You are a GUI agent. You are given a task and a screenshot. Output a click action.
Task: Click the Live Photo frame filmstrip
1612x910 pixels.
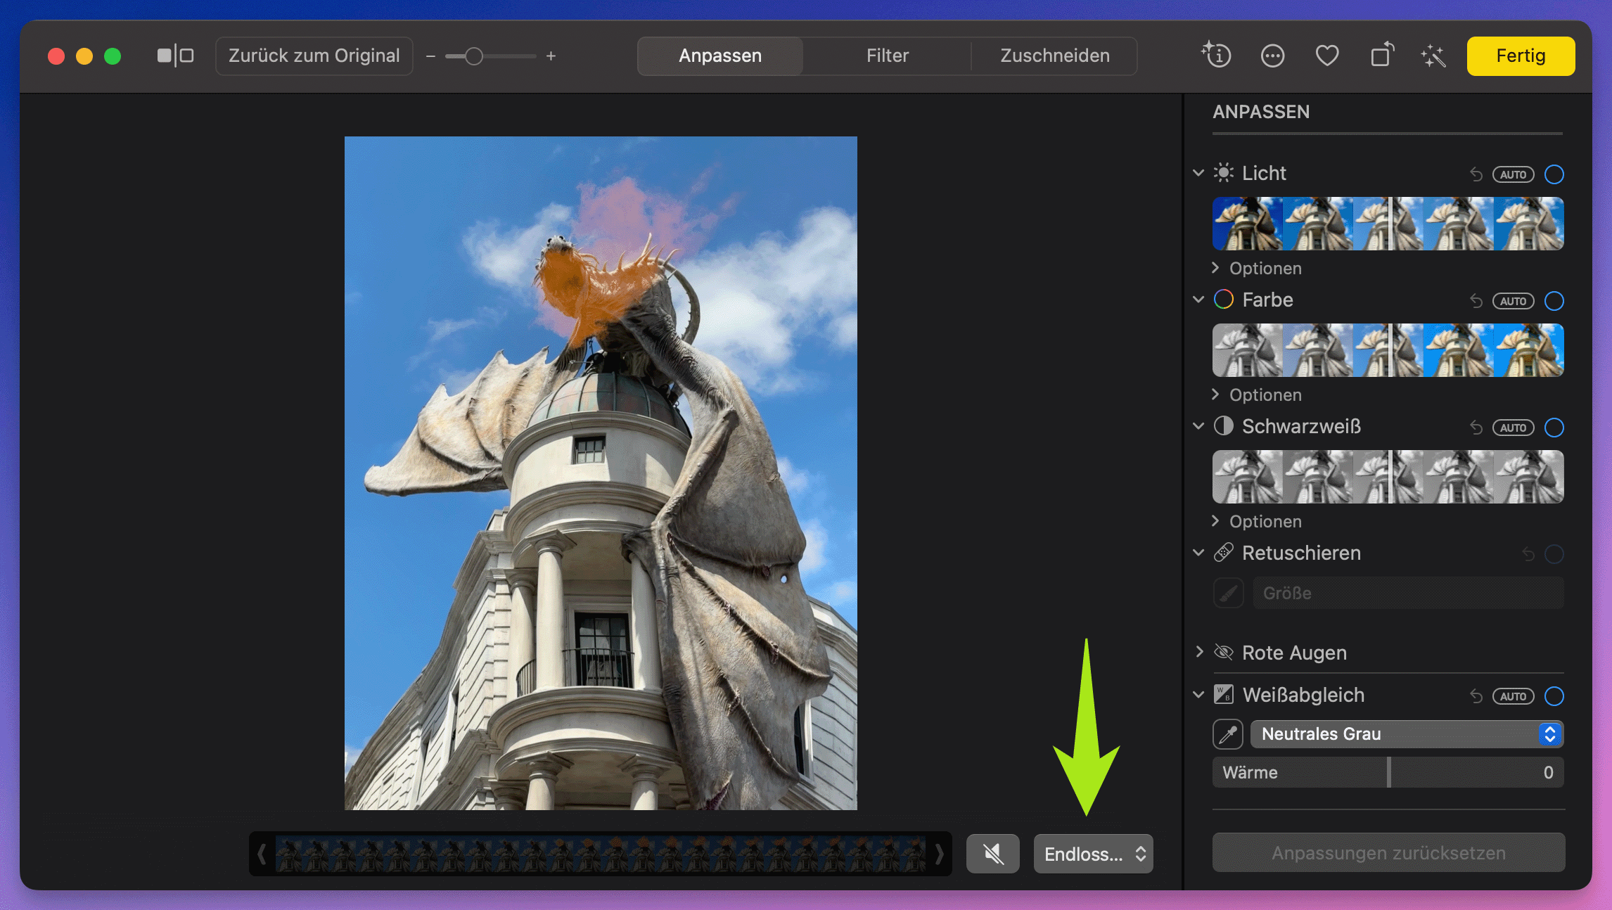(x=601, y=854)
